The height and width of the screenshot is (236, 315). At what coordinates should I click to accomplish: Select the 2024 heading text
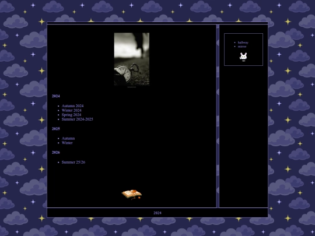56,96
